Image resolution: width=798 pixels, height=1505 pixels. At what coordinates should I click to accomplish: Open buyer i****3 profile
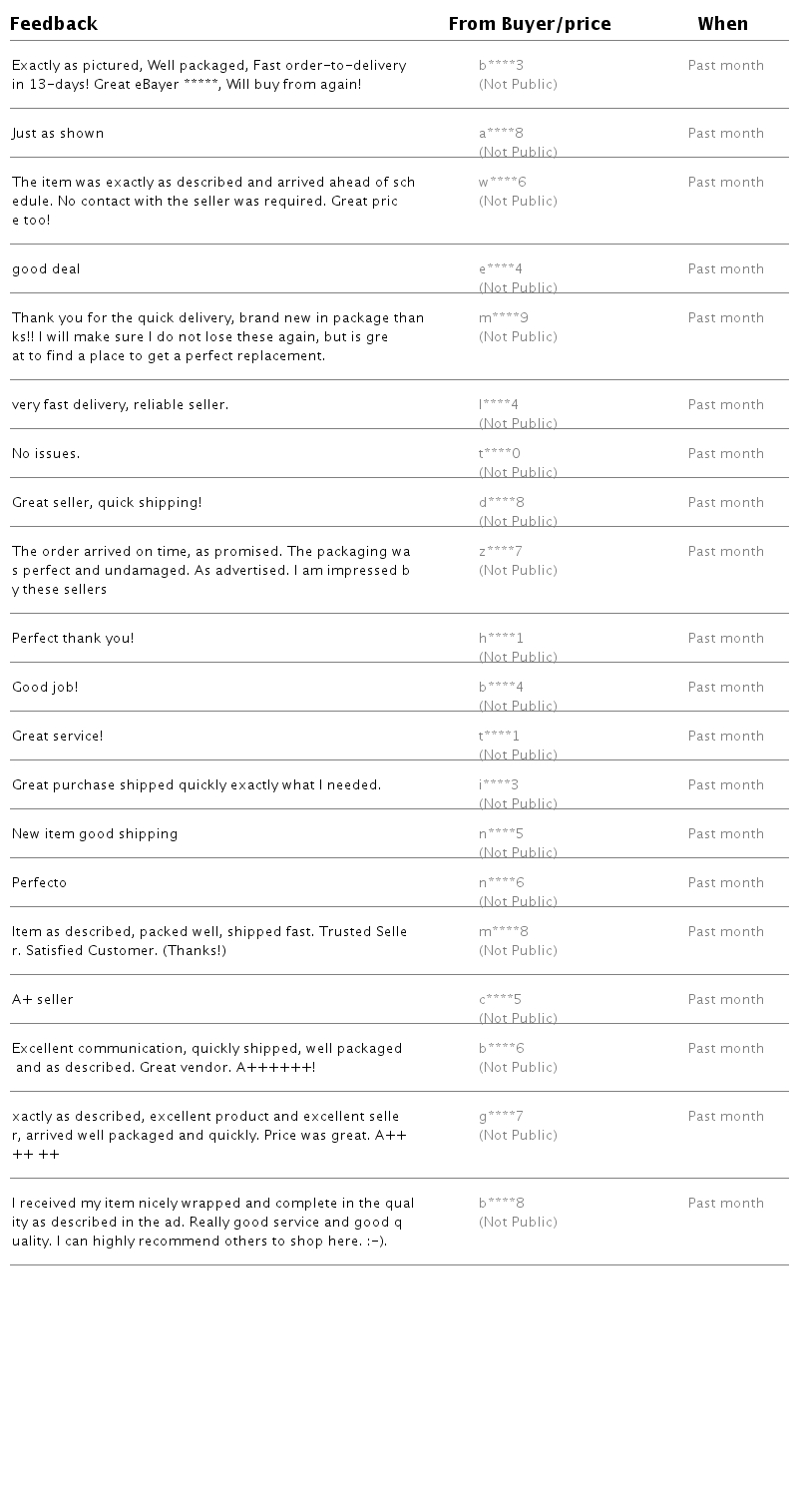(499, 785)
